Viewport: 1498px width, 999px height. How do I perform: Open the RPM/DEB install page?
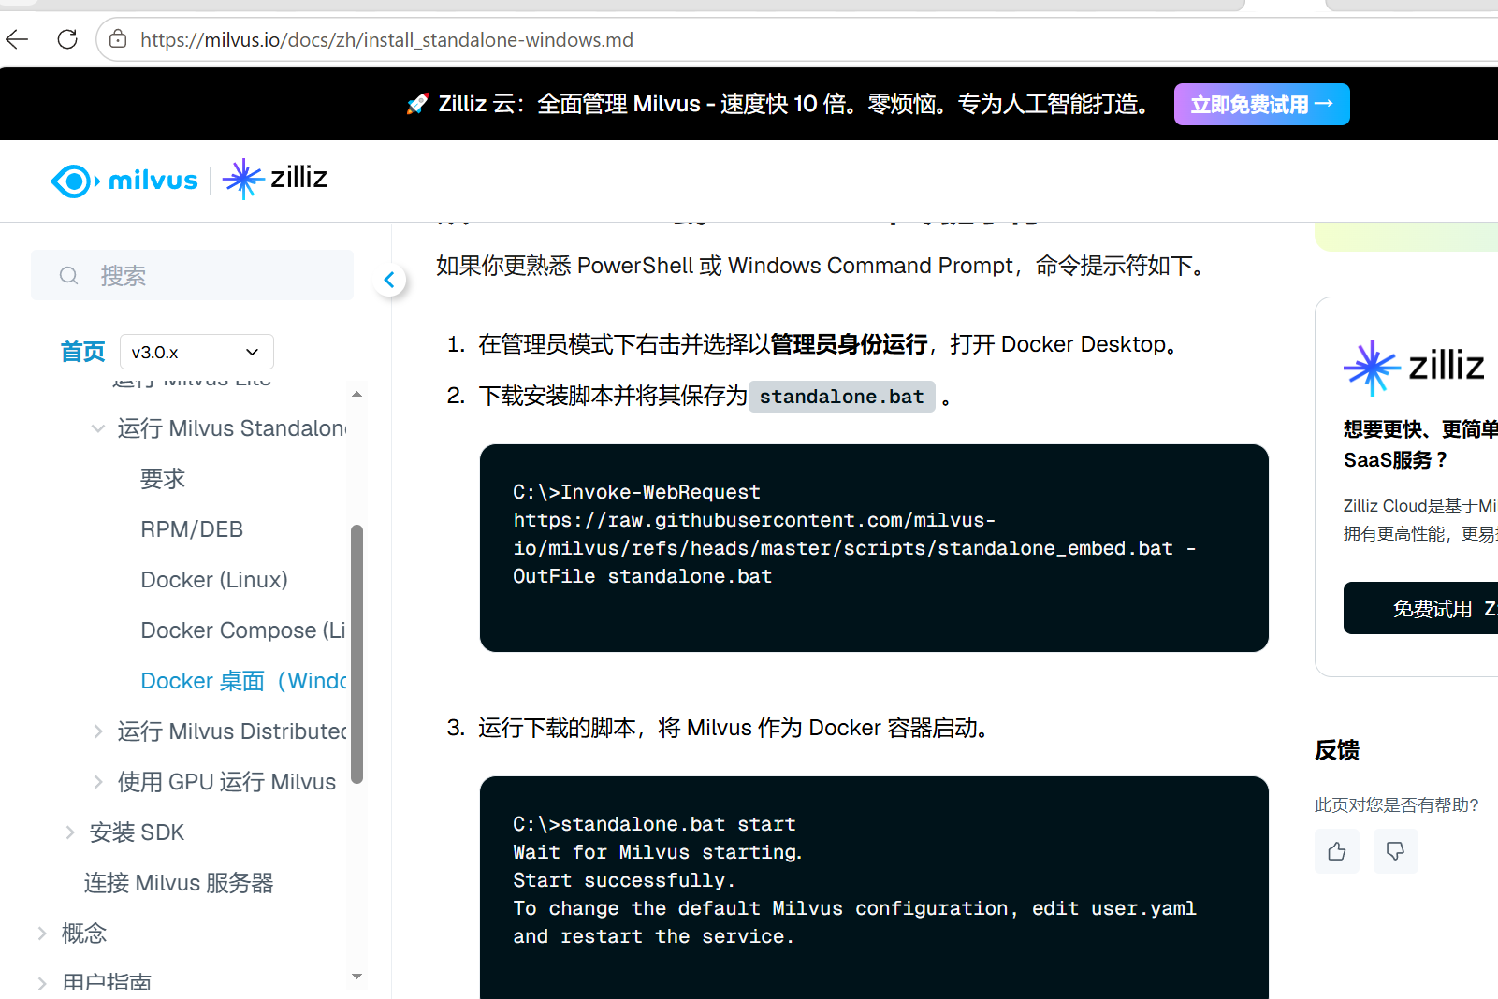pos(192,529)
